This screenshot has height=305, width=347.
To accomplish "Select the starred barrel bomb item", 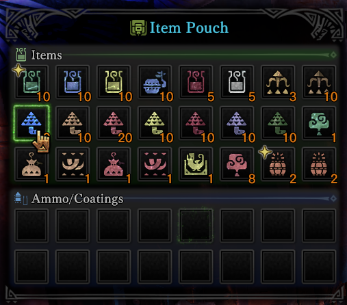I will click(278, 164).
